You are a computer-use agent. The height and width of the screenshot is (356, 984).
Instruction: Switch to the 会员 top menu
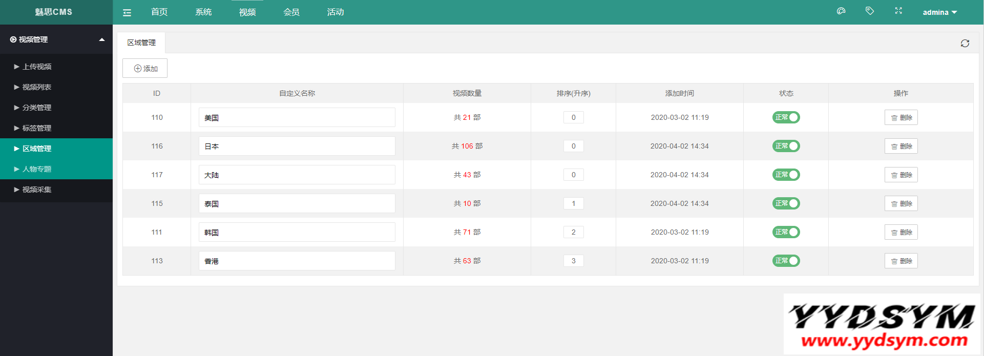(291, 12)
